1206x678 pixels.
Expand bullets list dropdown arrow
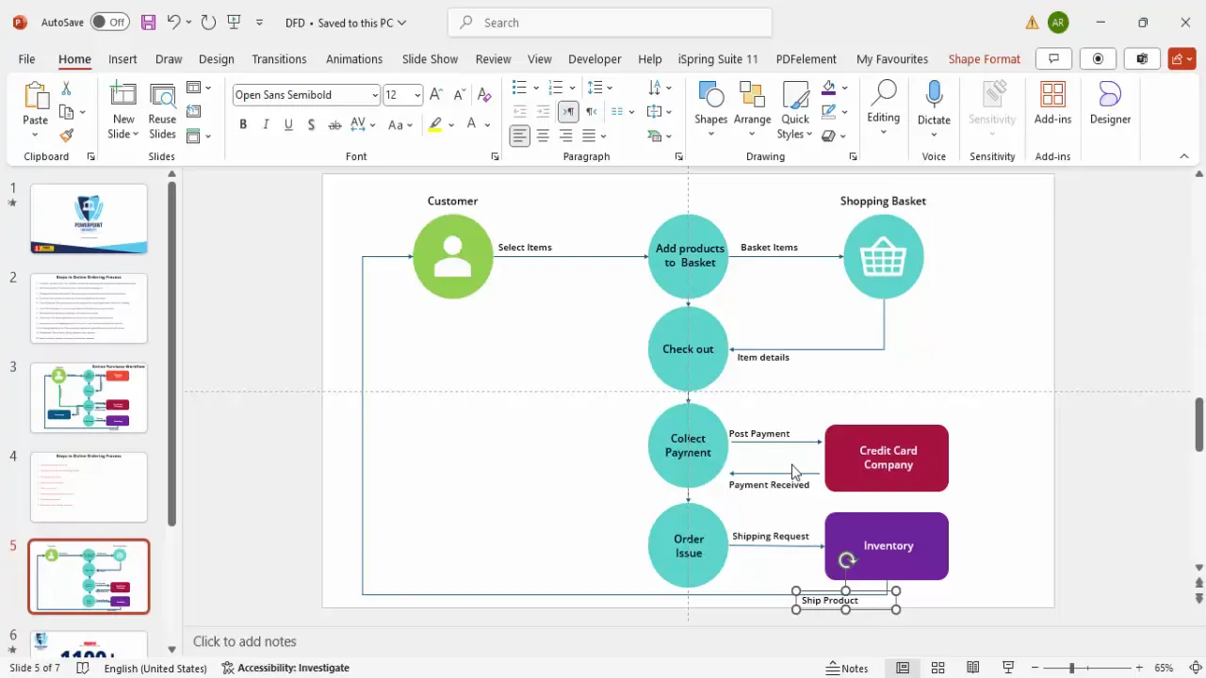[536, 88]
